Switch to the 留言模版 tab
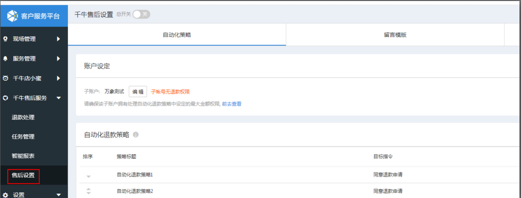 tap(395, 35)
